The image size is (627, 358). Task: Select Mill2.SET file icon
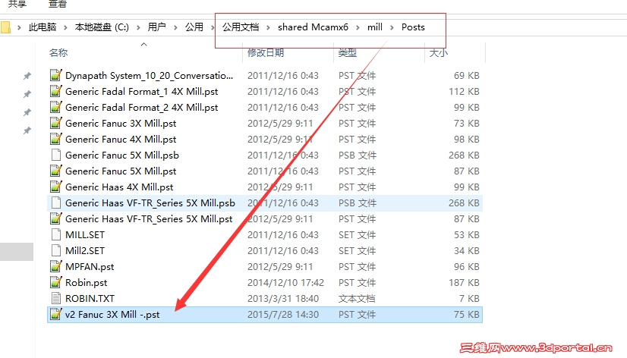click(x=56, y=250)
